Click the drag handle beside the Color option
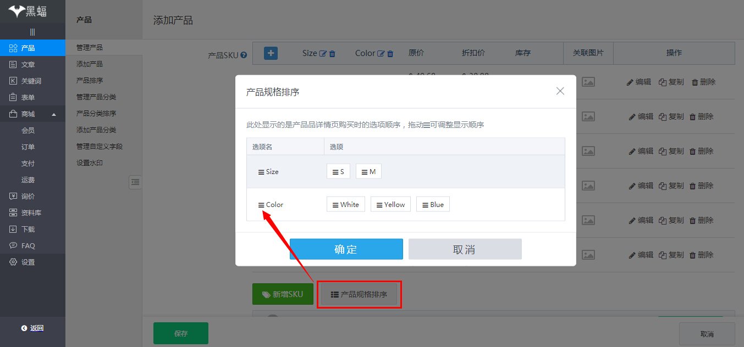 (x=260, y=204)
